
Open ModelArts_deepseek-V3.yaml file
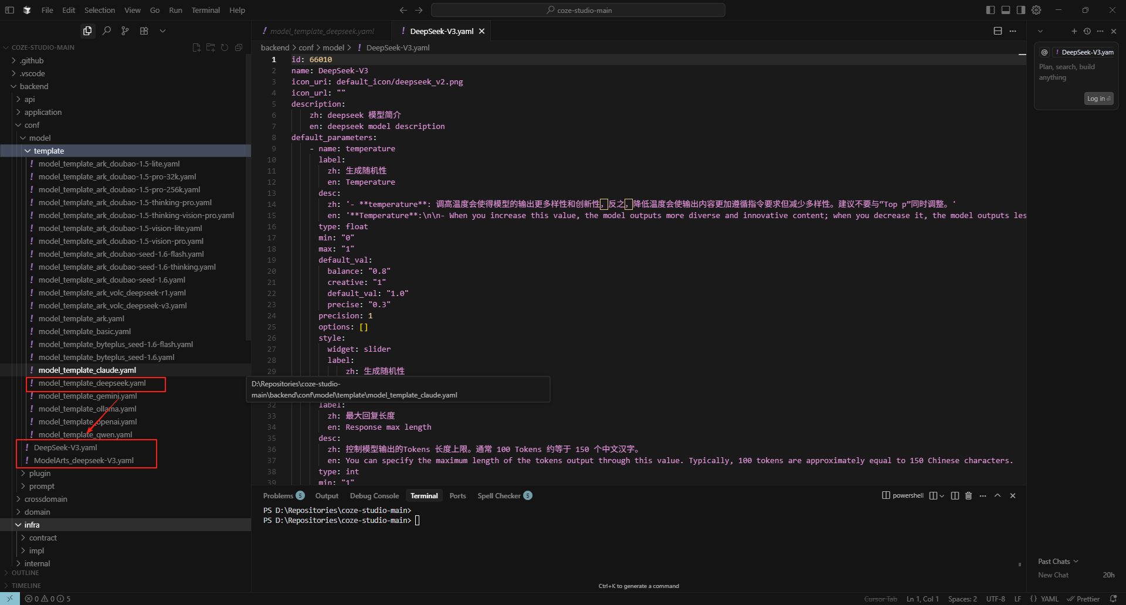pyautogui.click(x=83, y=460)
